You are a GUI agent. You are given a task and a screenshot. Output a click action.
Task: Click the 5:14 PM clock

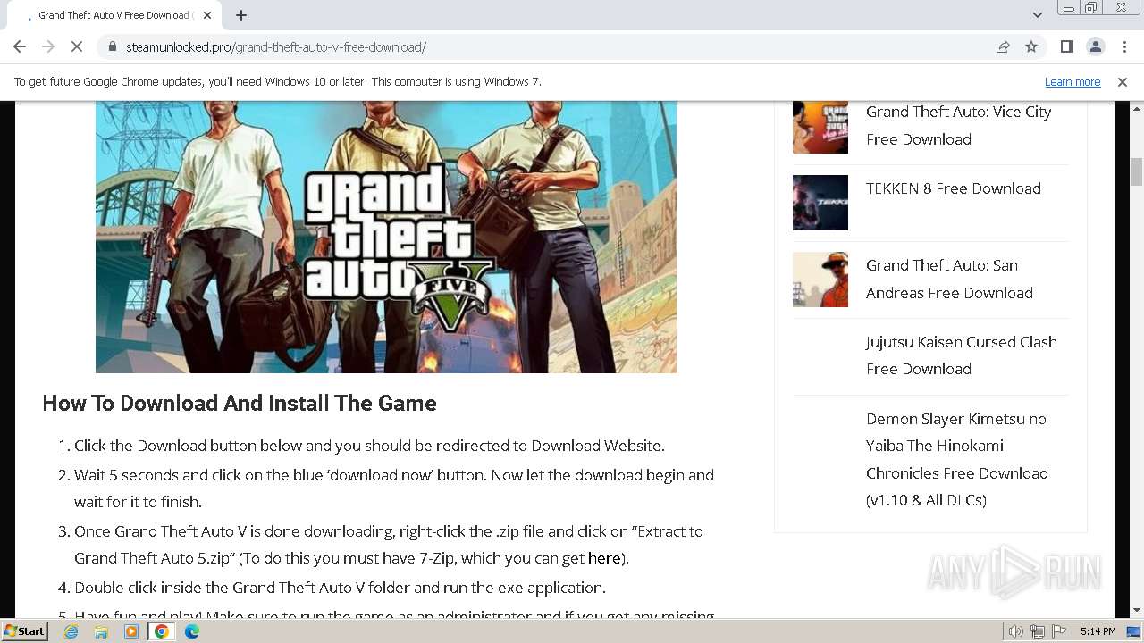coord(1098,631)
